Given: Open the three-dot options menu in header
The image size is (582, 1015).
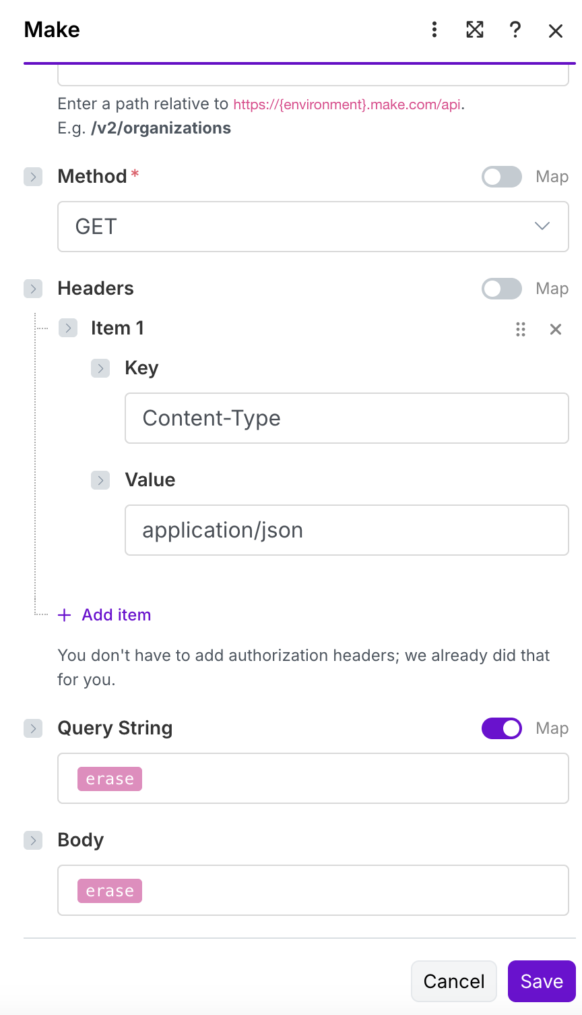Looking at the screenshot, I should coord(434,30).
